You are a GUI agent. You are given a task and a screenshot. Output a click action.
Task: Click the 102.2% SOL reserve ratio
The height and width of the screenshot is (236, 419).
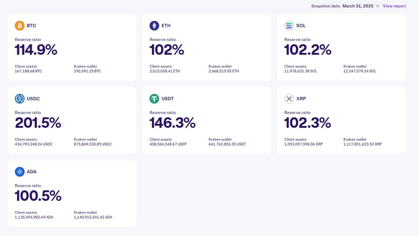308,50
